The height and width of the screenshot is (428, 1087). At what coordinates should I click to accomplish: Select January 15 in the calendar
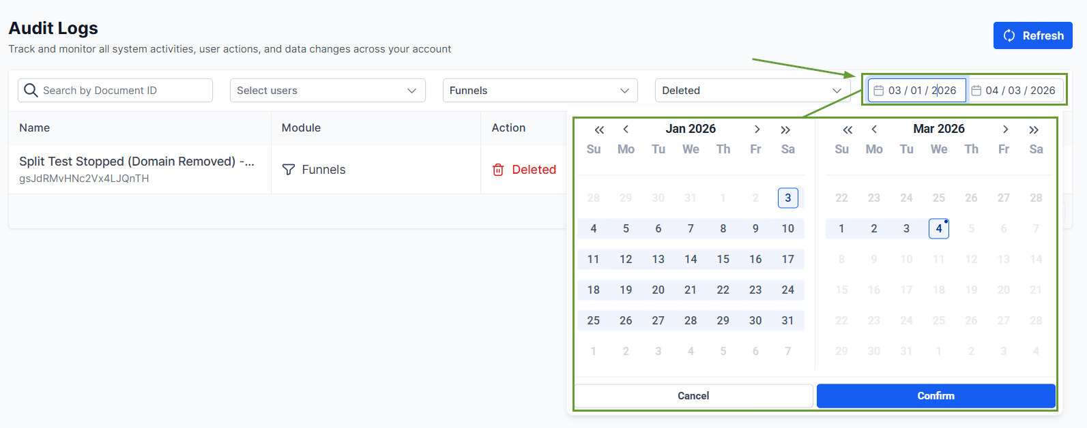tap(723, 259)
